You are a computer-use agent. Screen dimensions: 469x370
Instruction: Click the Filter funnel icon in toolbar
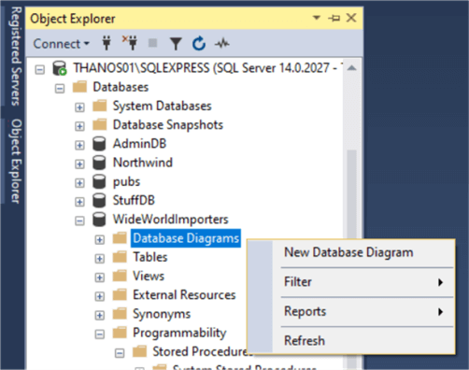tap(176, 44)
